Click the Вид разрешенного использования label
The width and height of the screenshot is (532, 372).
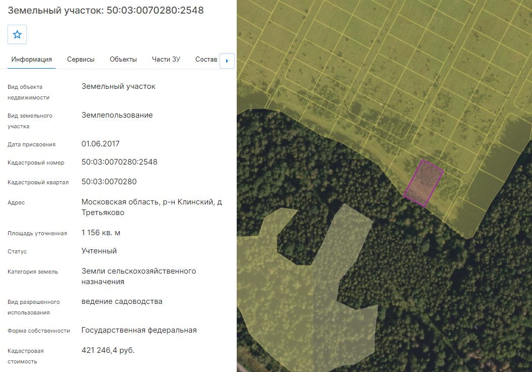[x=34, y=307]
